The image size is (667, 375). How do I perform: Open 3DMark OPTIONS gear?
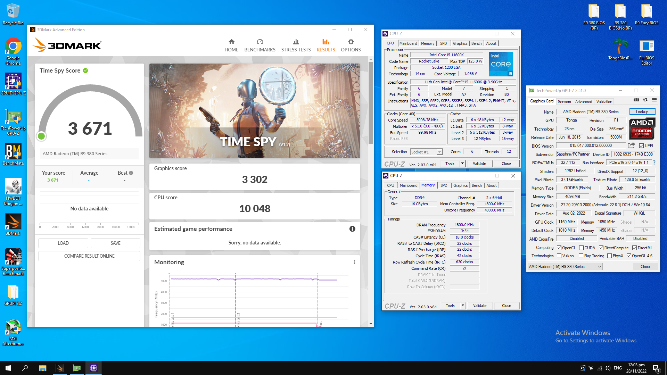(x=351, y=45)
